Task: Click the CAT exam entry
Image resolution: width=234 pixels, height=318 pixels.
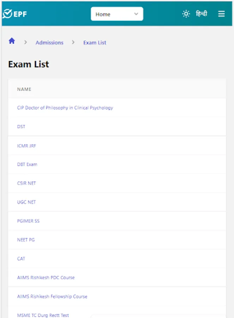Action: point(21,259)
